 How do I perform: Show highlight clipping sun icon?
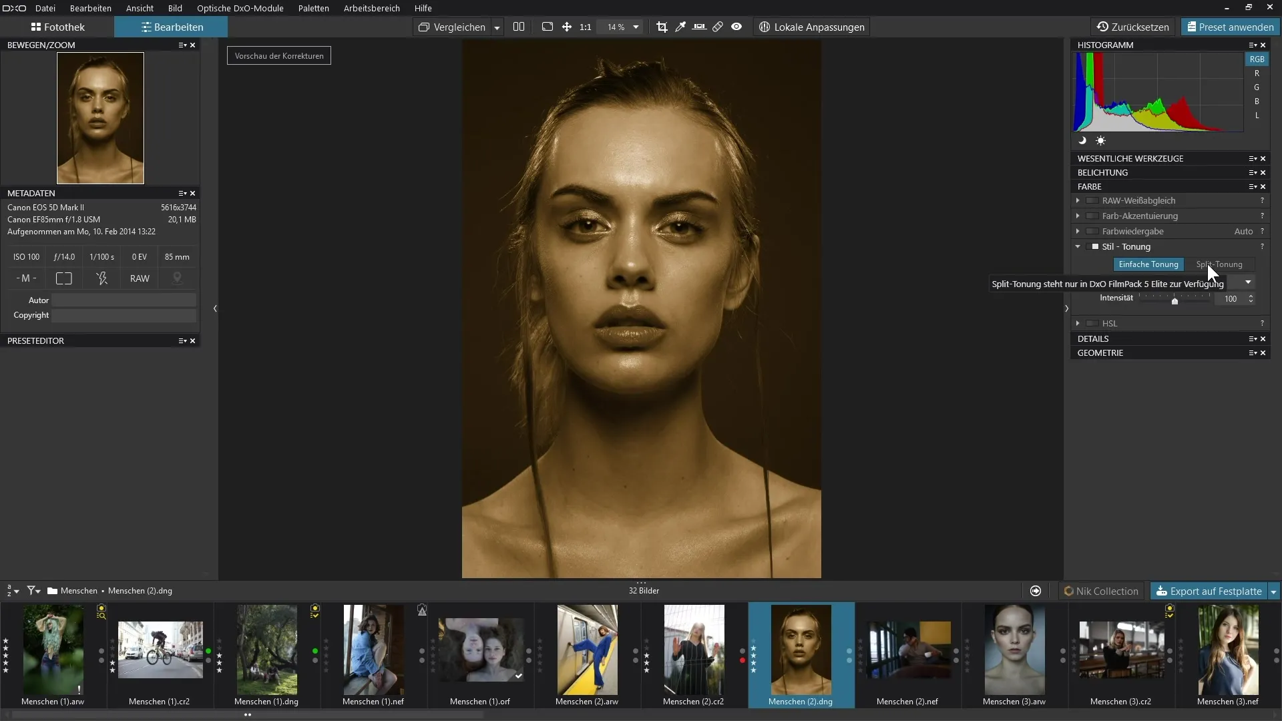[x=1100, y=141]
